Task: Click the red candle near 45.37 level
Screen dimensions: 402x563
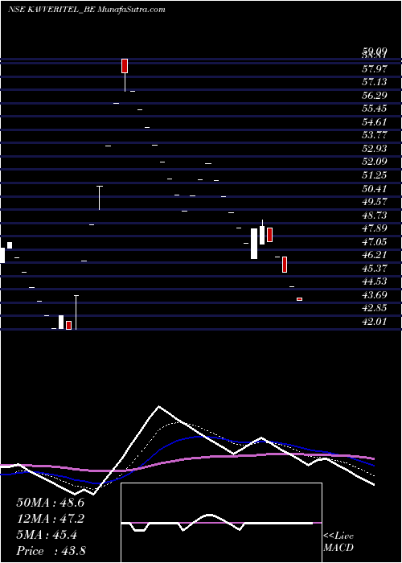Action: pos(285,265)
